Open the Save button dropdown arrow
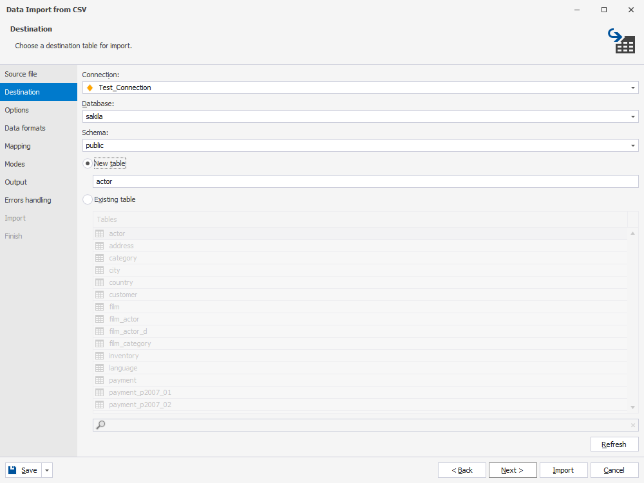This screenshot has width=644, height=483. click(x=47, y=470)
